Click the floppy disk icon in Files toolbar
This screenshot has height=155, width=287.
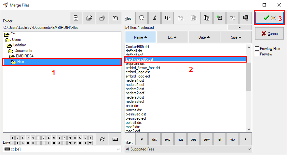(x=219, y=18)
